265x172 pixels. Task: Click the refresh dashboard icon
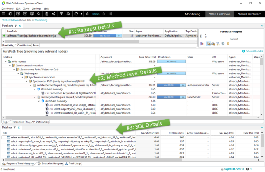pyautogui.click(x=76, y=14)
